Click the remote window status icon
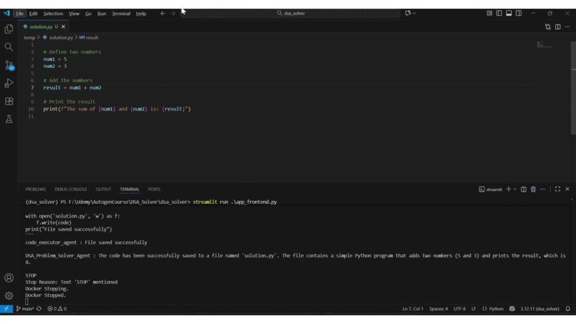Image resolution: width=576 pixels, height=324 pixels. point(6,309)
